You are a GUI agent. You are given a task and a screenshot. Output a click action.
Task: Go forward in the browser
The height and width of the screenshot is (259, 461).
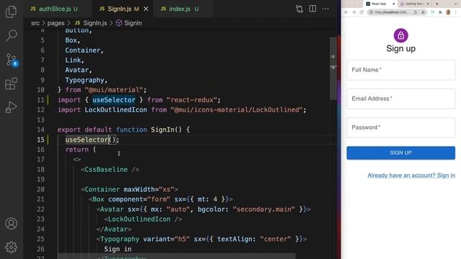(x=354, y=12)
